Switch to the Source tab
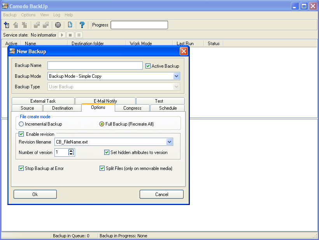The width and height of the screenshot is (319, 240). pyautogui.click(x=27, y=108)
